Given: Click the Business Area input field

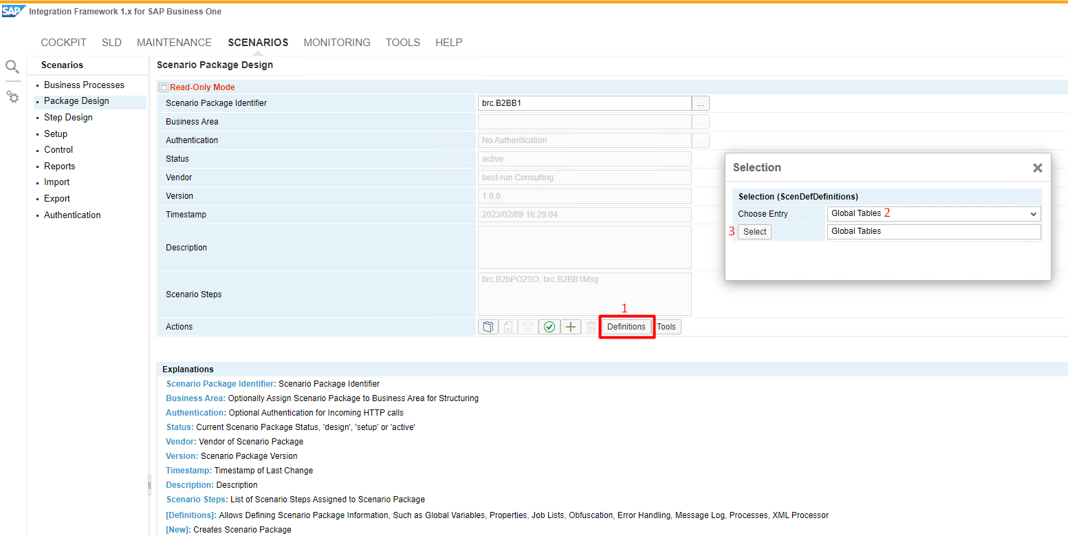Looking at the screenshot, I should (x=585, y=122).
